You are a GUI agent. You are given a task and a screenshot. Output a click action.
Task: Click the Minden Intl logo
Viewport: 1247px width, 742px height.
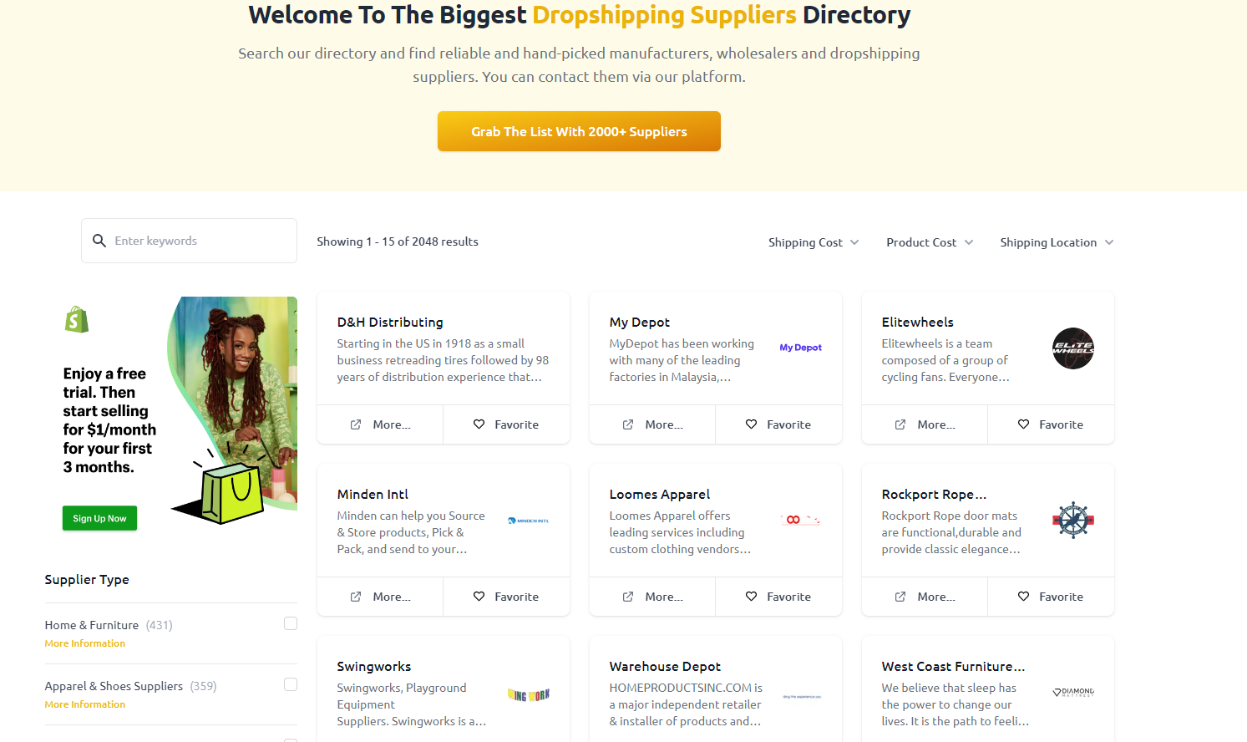(529, 521)
